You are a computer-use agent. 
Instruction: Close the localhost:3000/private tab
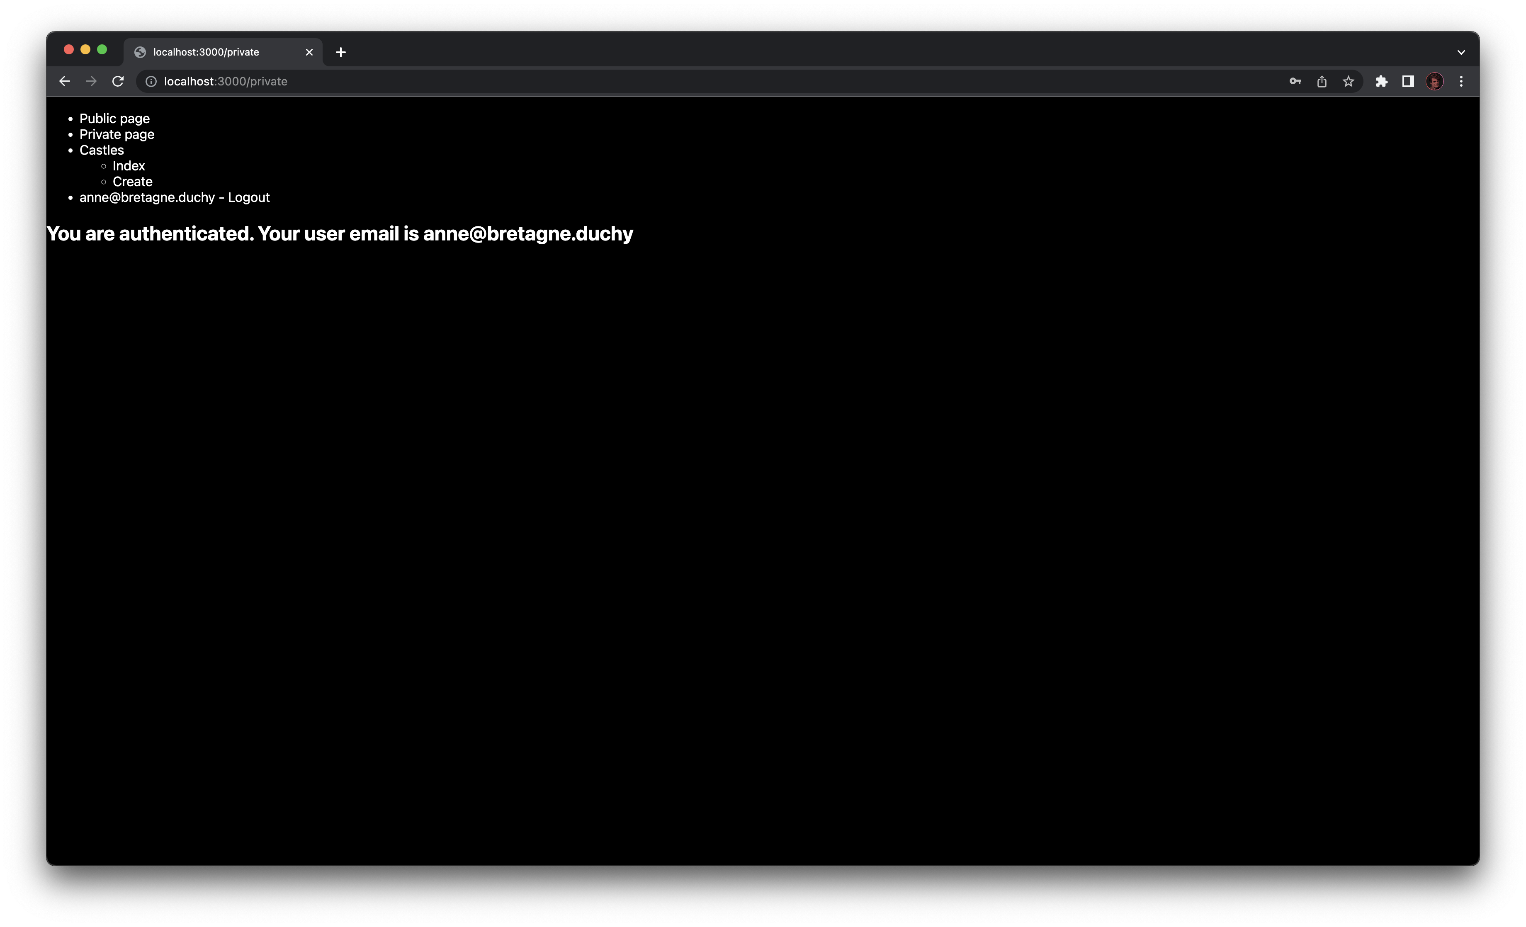click(x=309, y=52)
